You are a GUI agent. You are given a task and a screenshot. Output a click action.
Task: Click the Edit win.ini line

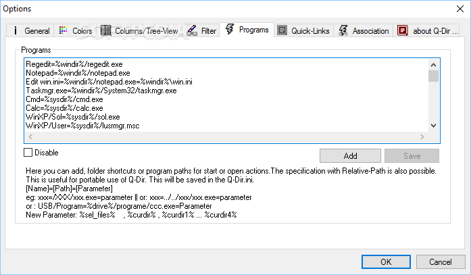coord(109,82)
